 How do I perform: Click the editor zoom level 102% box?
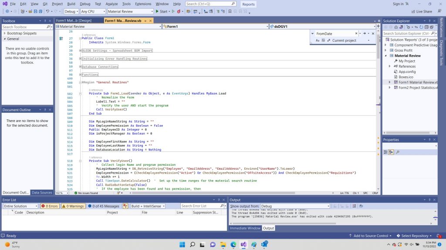point(59,193)
